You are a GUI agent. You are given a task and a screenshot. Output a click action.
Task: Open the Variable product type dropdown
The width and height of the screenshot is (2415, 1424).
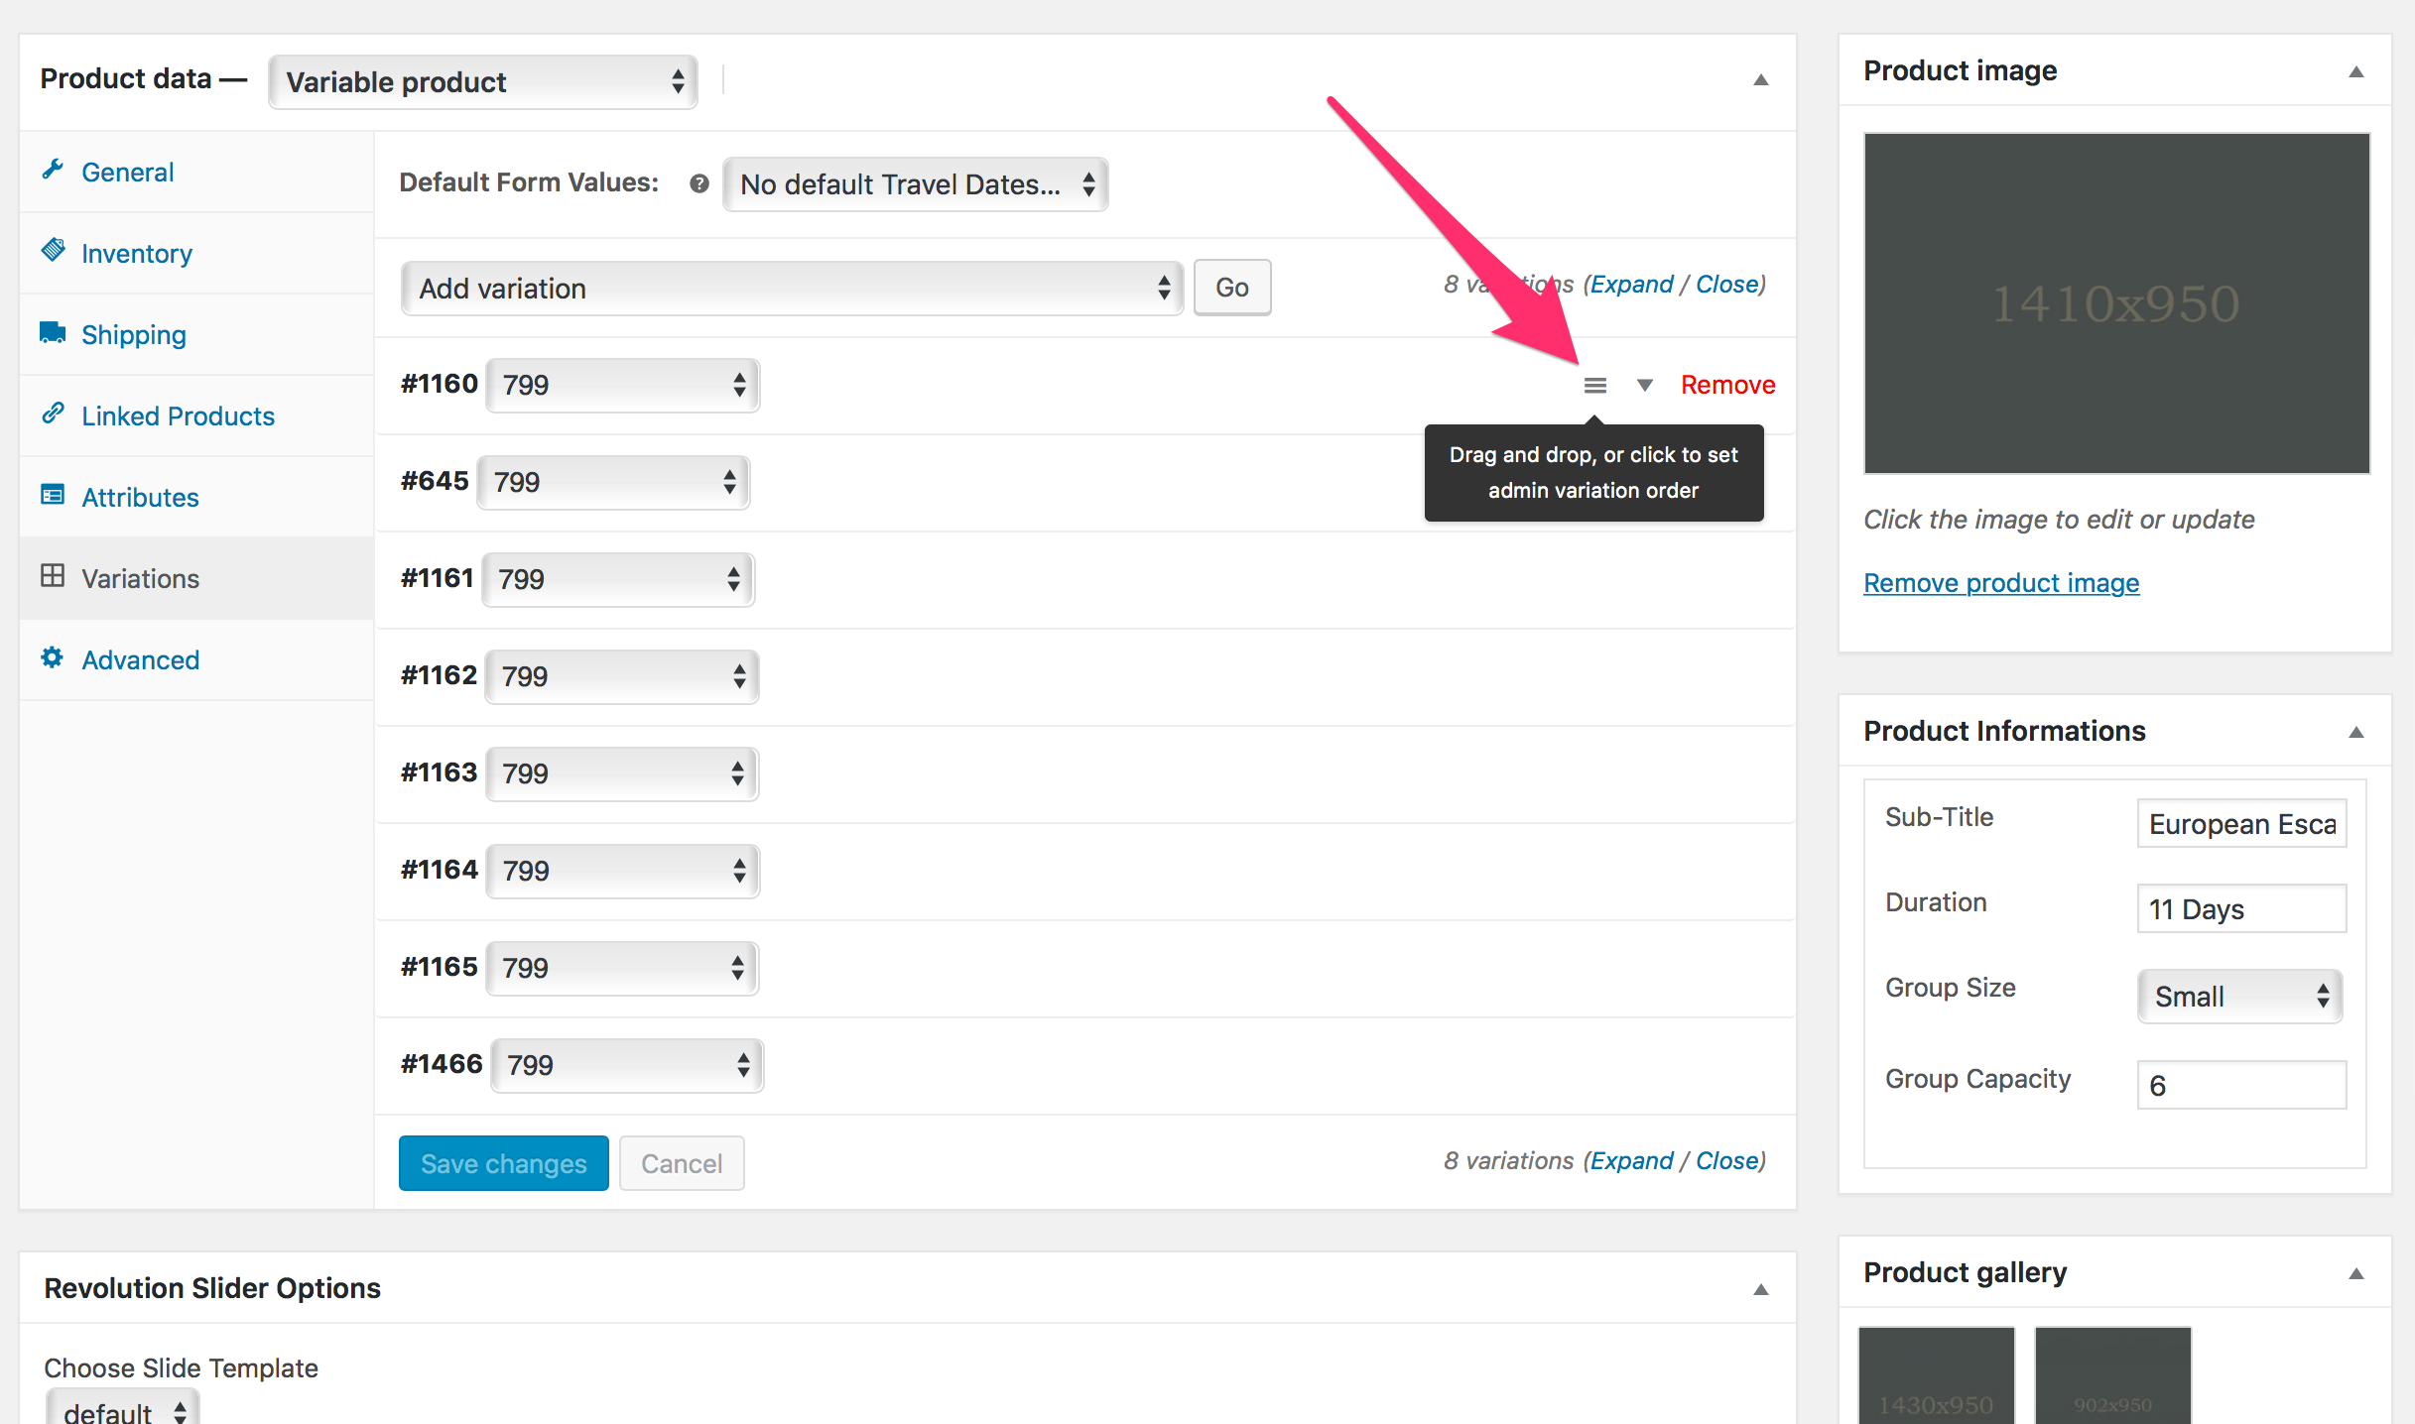coord(483,81)
